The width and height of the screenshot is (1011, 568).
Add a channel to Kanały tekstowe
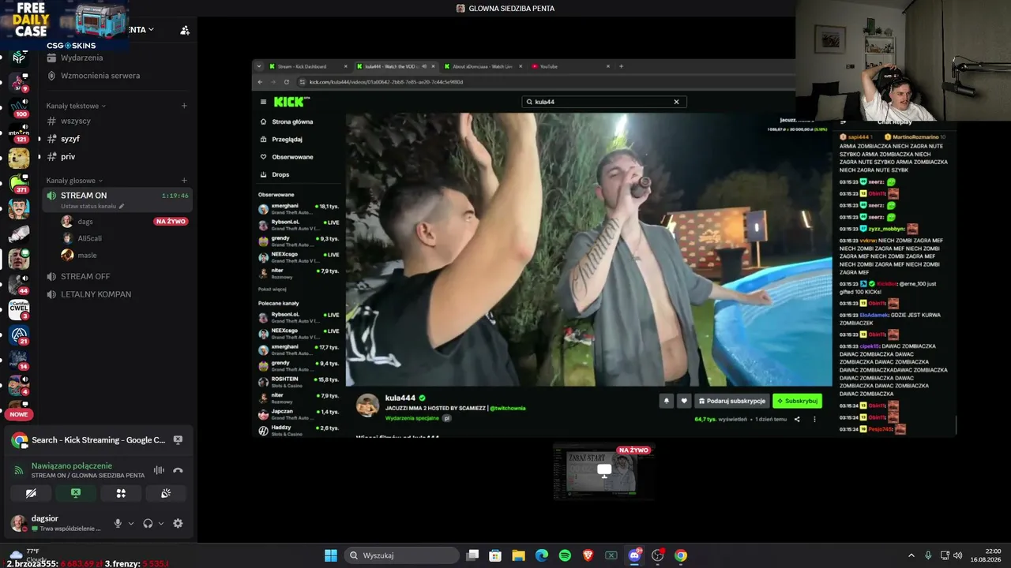point(184,106)
